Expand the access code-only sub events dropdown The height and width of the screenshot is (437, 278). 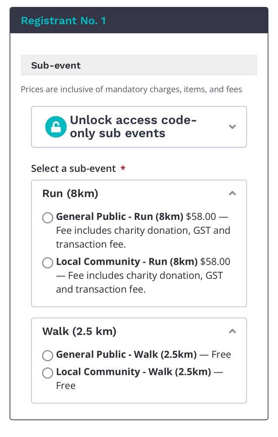[233, 126]
